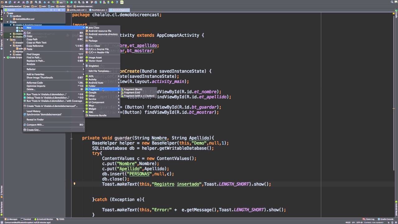This screenshot has height=224, width=398.
Task: Choose C/C++ Source File
Action: click(x=103, y=49)
